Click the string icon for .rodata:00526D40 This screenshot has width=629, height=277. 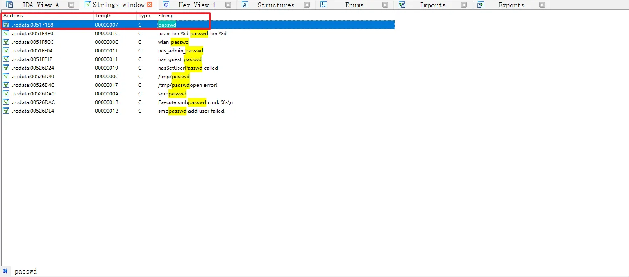coord(6,77)
